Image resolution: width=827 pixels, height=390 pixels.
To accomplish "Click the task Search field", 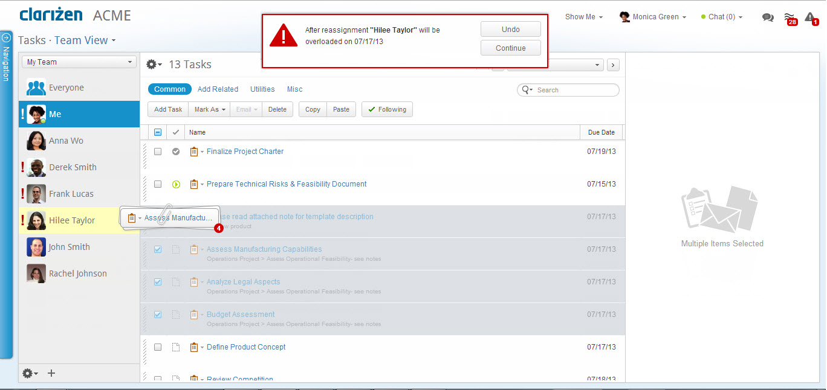I will [x=574, y=90].
